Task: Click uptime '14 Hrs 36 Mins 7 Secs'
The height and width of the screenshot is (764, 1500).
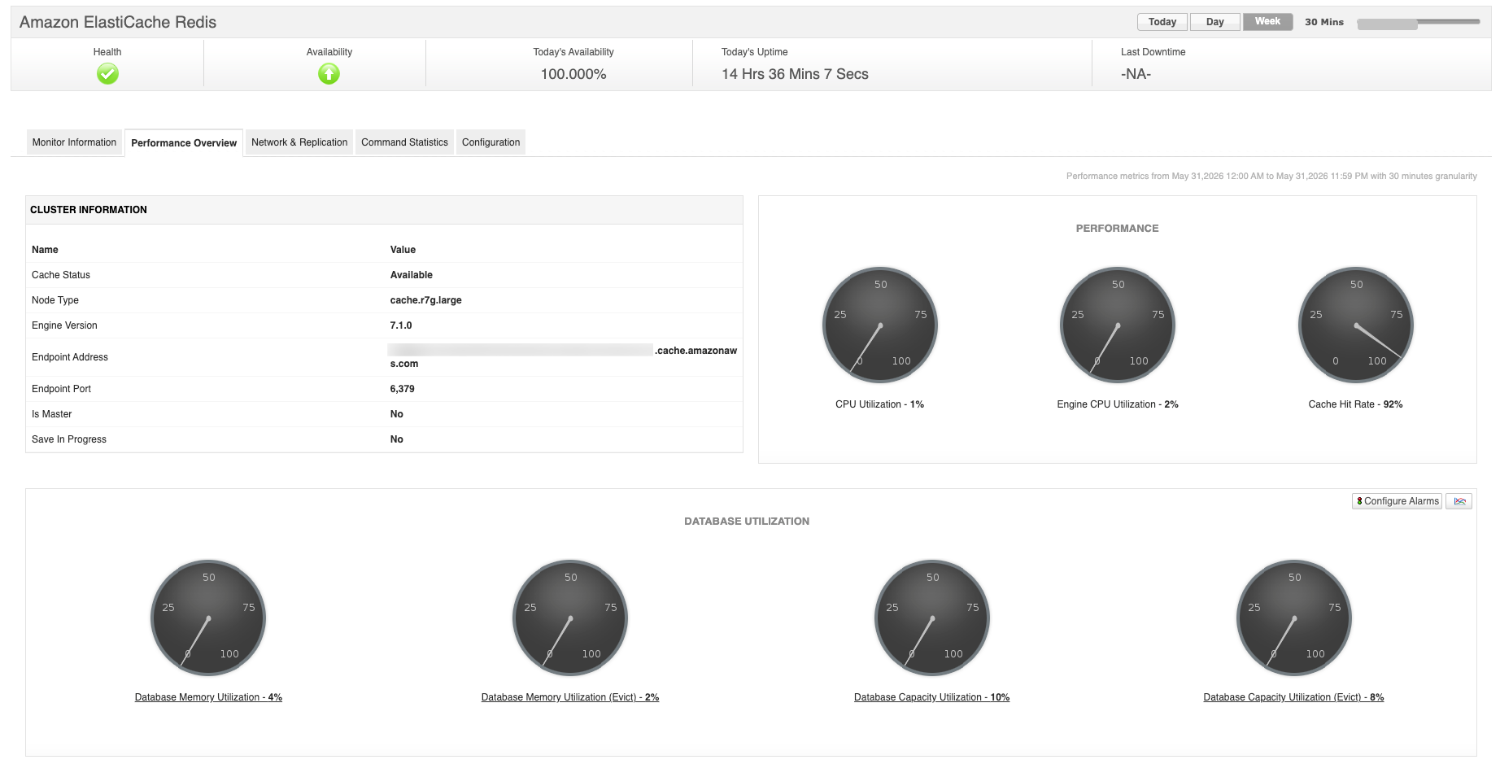Action: coord(795,74)
